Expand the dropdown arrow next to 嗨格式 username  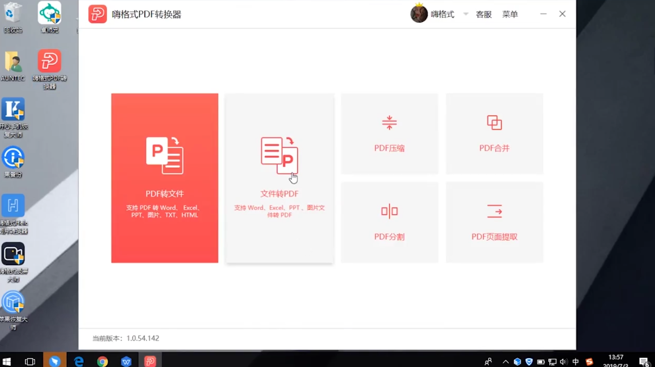(x=466, y=14)
